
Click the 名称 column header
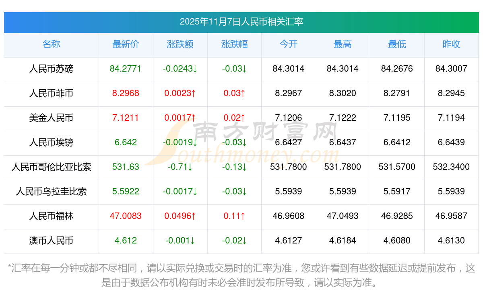click(x=51, y=45)
